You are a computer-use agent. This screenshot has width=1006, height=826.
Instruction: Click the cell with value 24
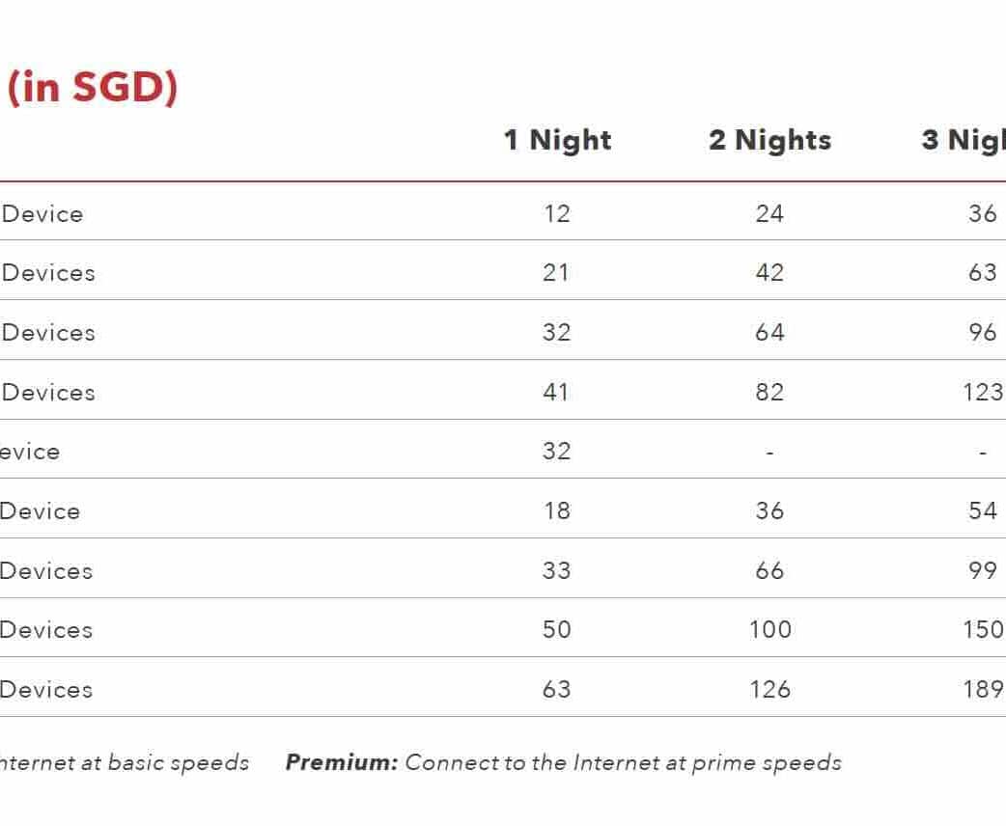769,213
